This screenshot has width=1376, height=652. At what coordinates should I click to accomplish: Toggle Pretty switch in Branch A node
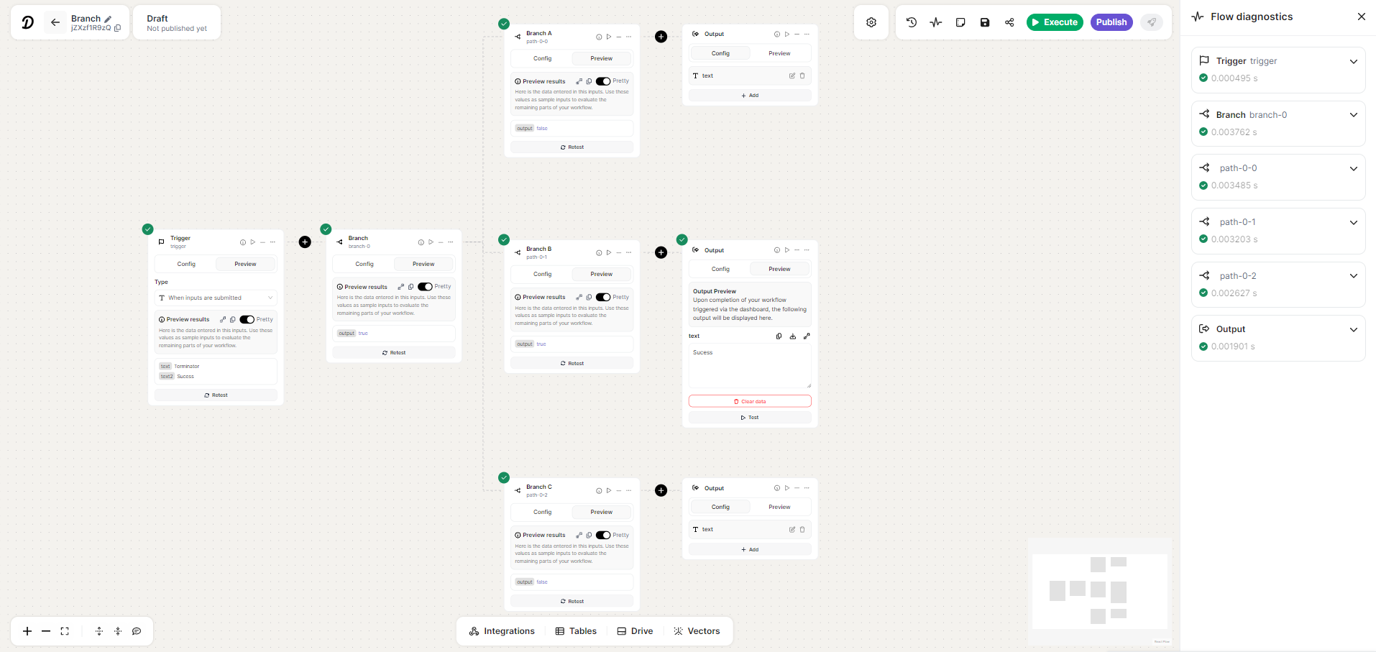click(603, 81)
